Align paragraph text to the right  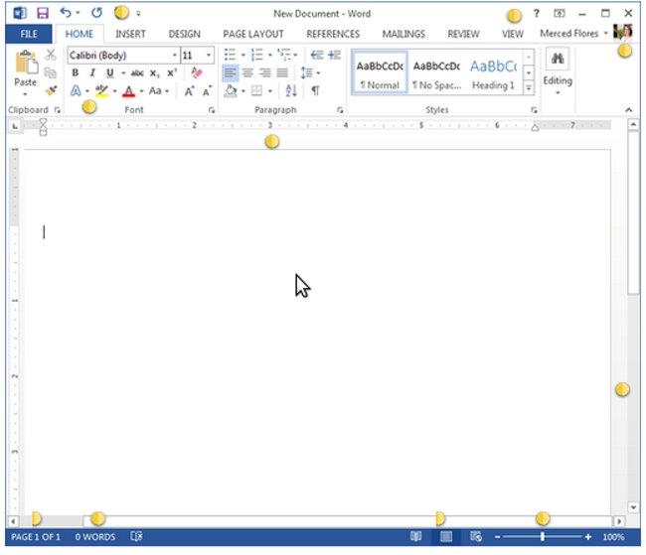[265, 72]
